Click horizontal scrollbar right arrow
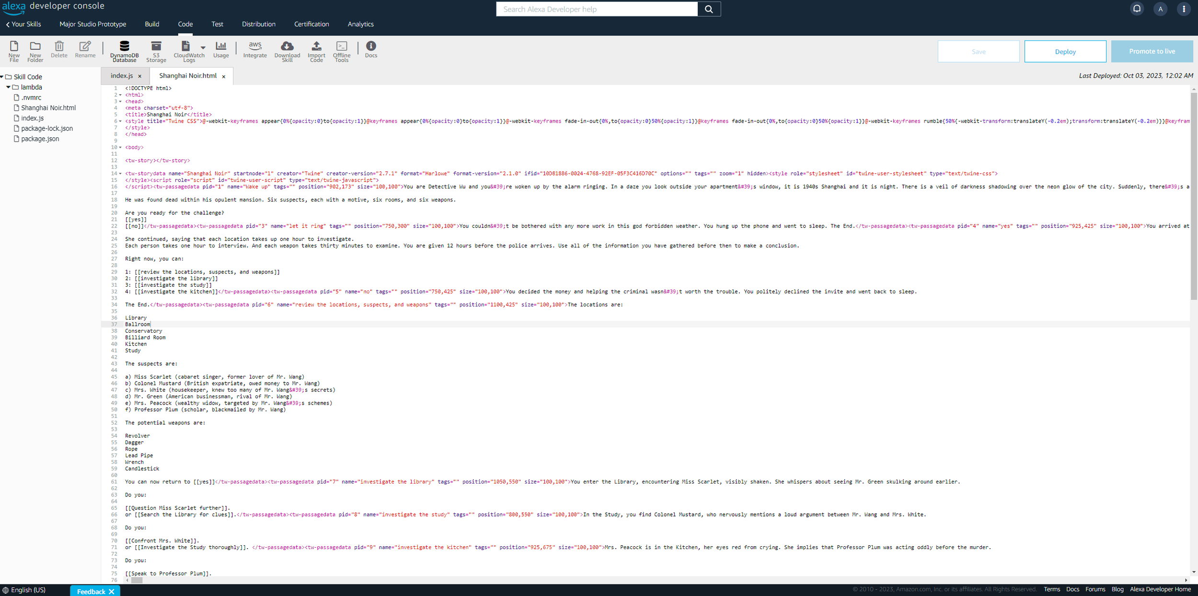1198x596 pixels. (1186, 580)
